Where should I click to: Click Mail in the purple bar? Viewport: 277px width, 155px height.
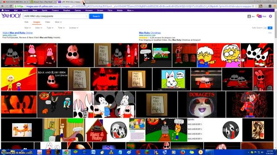[x=16, y=10]
